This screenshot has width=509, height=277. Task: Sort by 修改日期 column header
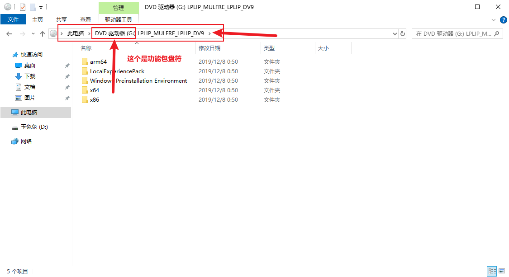(209, 48)
